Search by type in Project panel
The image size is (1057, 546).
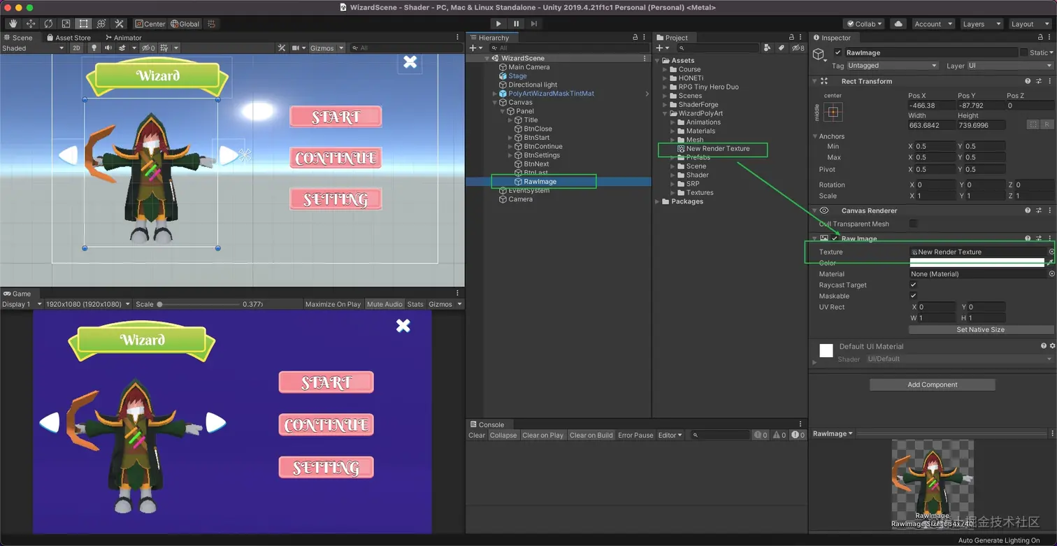click(x=768, y=48)
